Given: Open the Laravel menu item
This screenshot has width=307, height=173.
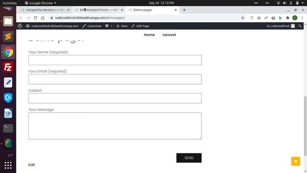Looking at the screenshot, I should tap(169, 35).
